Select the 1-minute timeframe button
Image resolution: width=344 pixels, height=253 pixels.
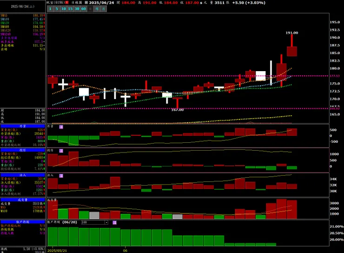(x=50, y=9)
